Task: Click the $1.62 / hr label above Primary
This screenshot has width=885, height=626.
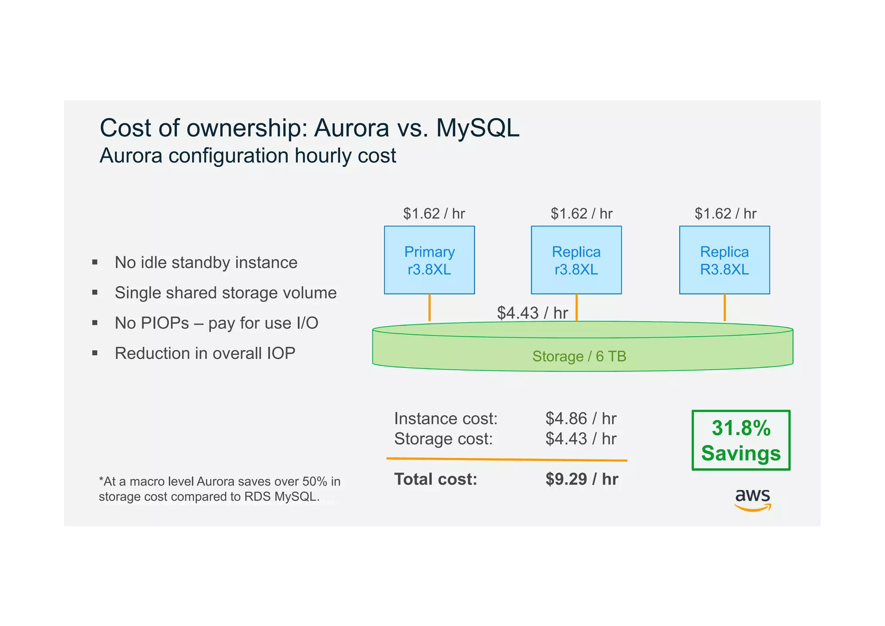Action: (x=433, y=214)
